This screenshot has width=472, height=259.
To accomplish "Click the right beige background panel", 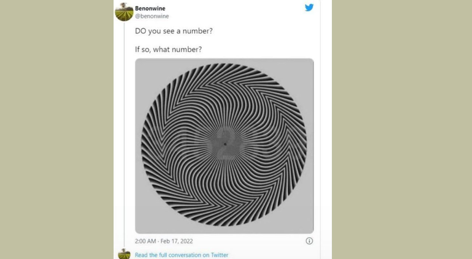I will coord(402,129).
